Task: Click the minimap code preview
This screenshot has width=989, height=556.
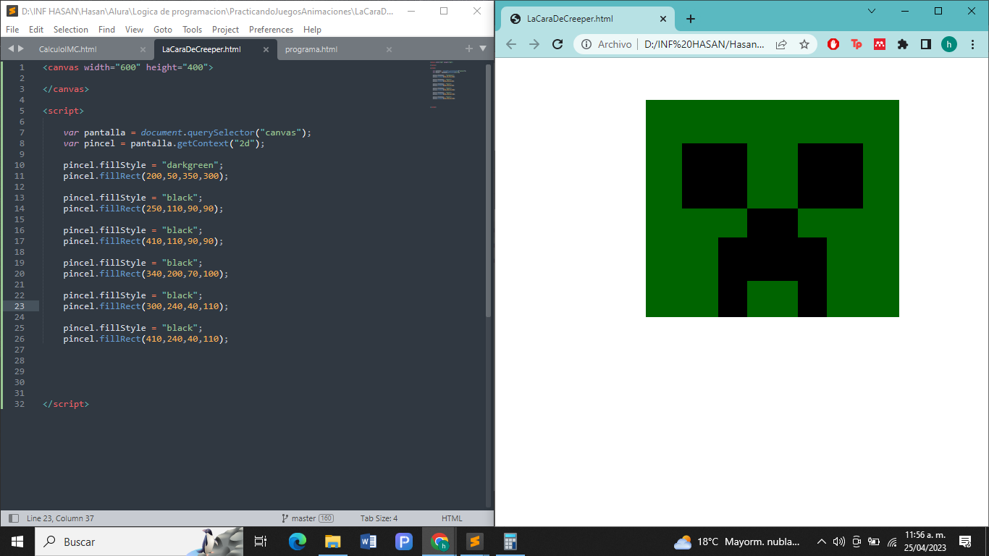Action: [x=449, y=84]
